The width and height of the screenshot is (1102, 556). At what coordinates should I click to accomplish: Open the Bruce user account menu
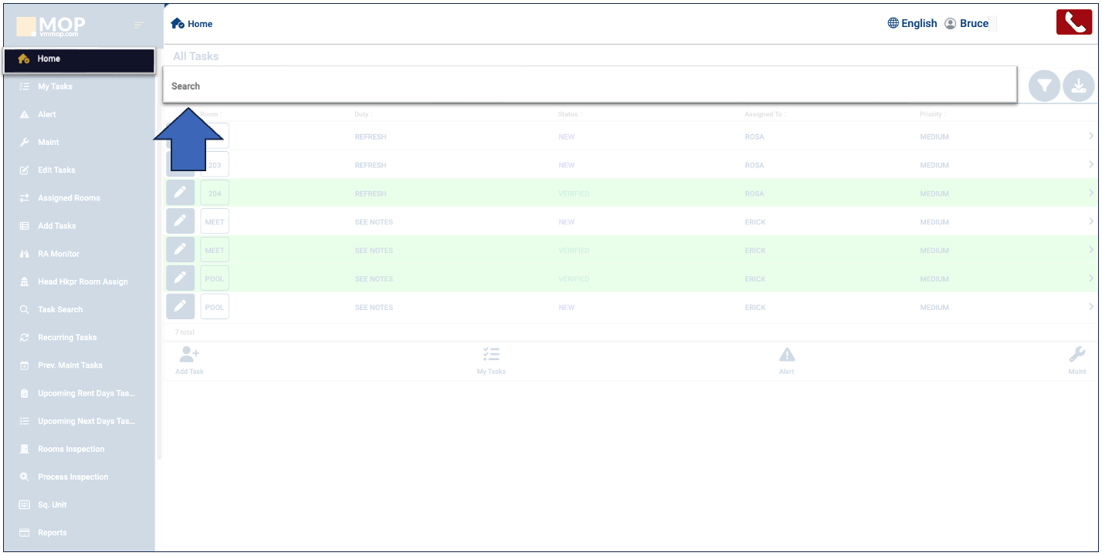coord(967,23)
